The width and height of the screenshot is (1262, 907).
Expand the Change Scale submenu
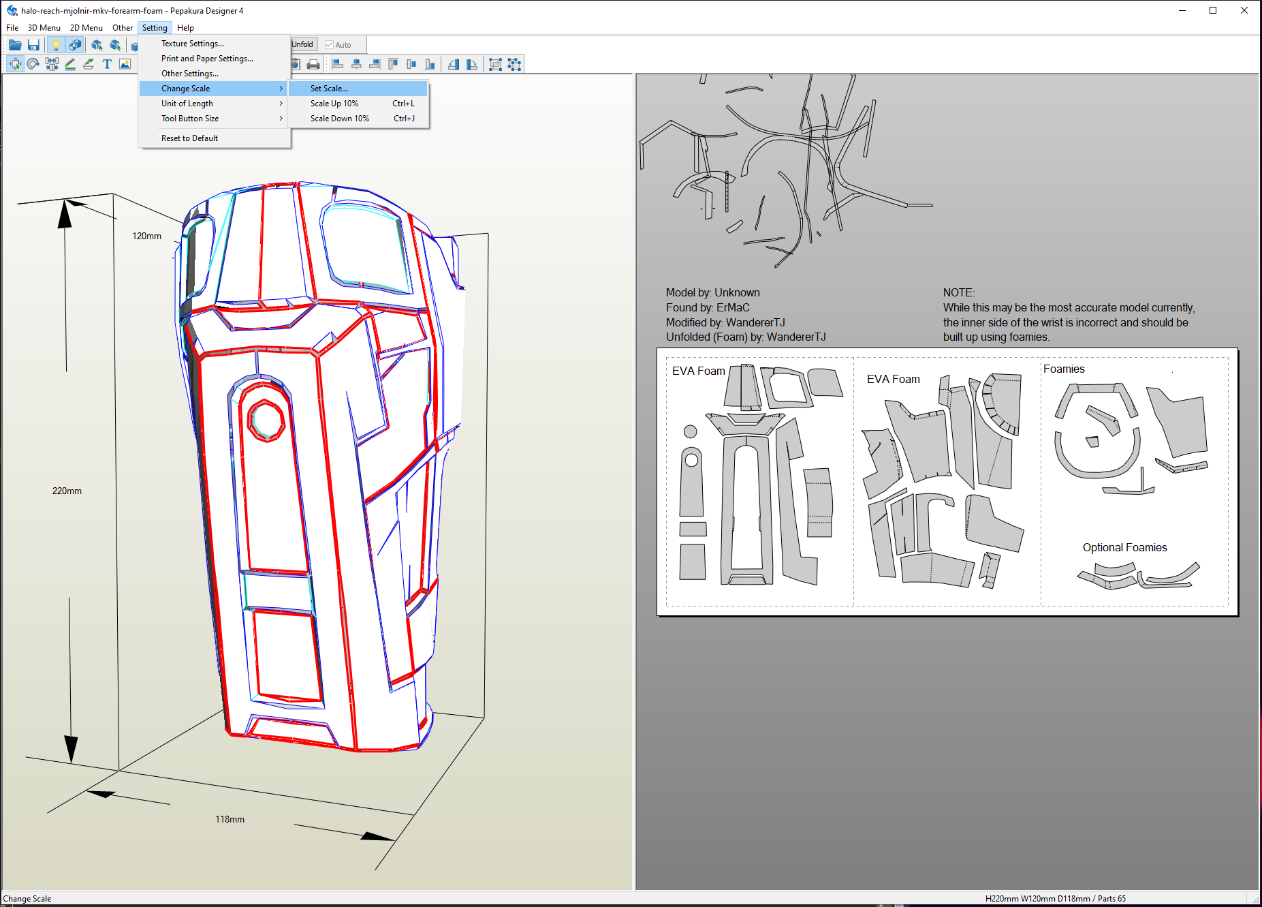(215, 89)
